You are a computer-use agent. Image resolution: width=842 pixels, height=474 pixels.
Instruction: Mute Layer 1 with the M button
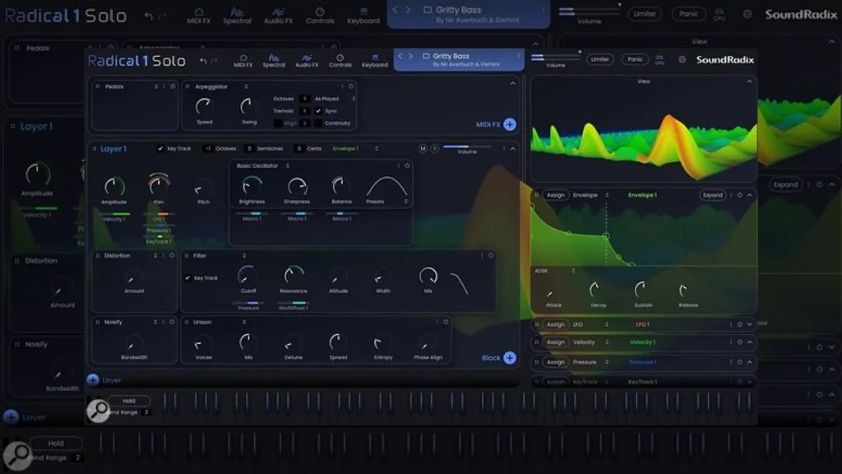(423, 148)
